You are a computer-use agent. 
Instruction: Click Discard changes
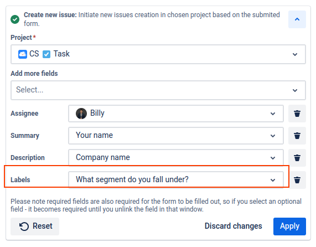(x=233, y=226)
